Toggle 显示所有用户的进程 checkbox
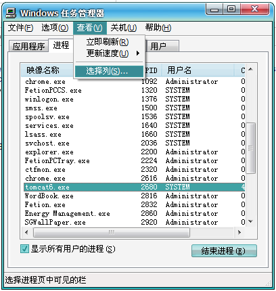Image resolution: width=276 pixels, height=291 pixels. tap(24, 249)
